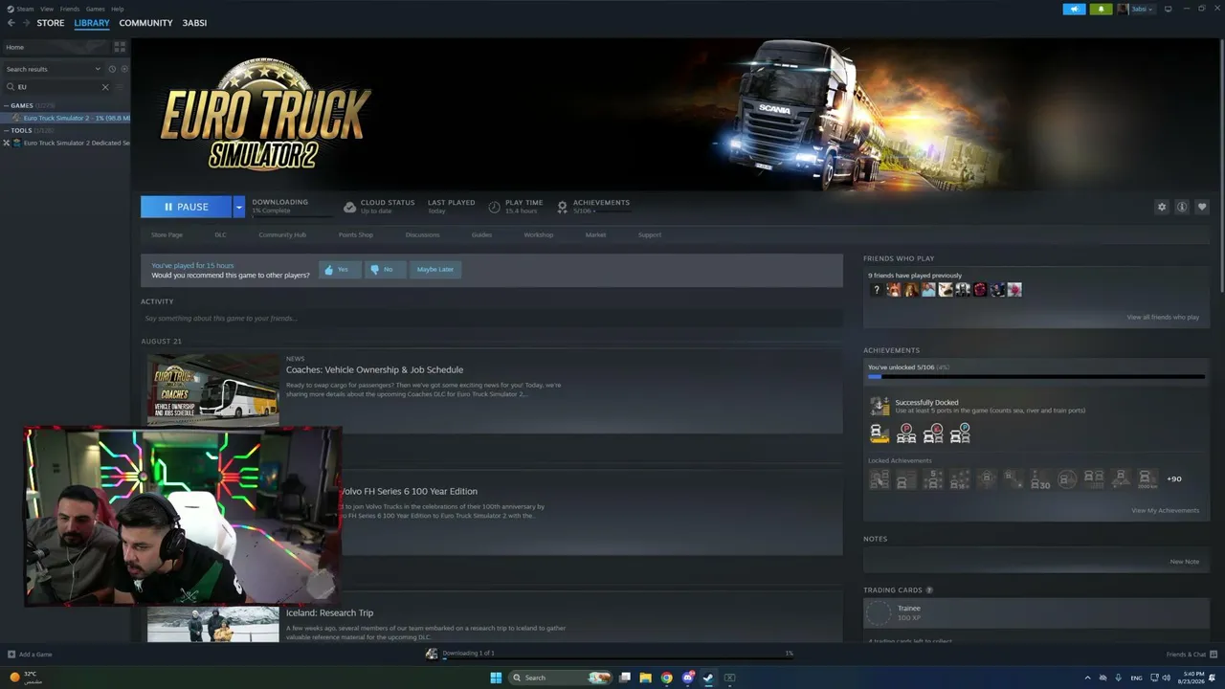
Task: Click the activity post text field
Action: [x=491, y=319]
